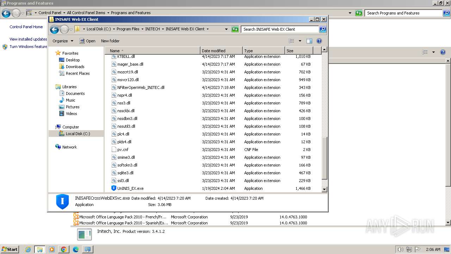Expand address bar history dropdown in INISAFE window
451x254 pixels.
point(226,29)
